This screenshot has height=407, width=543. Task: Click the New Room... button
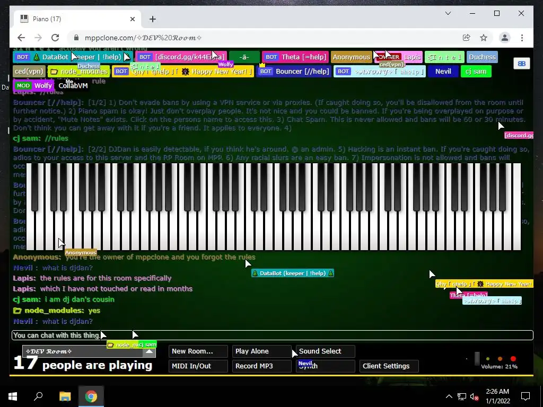[198, 351]
